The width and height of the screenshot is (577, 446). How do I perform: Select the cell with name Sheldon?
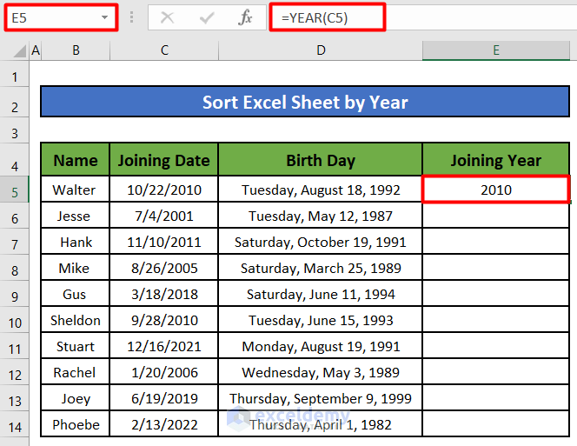[76, 320]
